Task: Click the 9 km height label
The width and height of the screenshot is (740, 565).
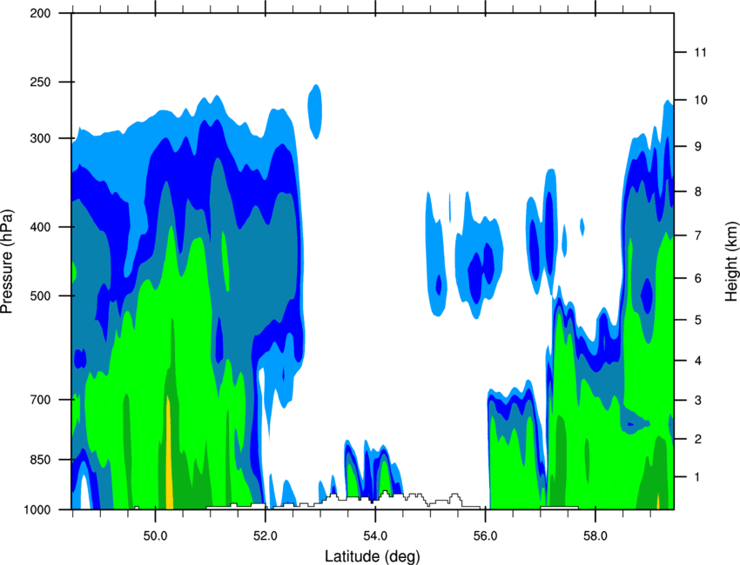Action: [697, 147]
